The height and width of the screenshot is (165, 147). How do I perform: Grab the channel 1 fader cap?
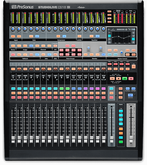coord(13,139)
